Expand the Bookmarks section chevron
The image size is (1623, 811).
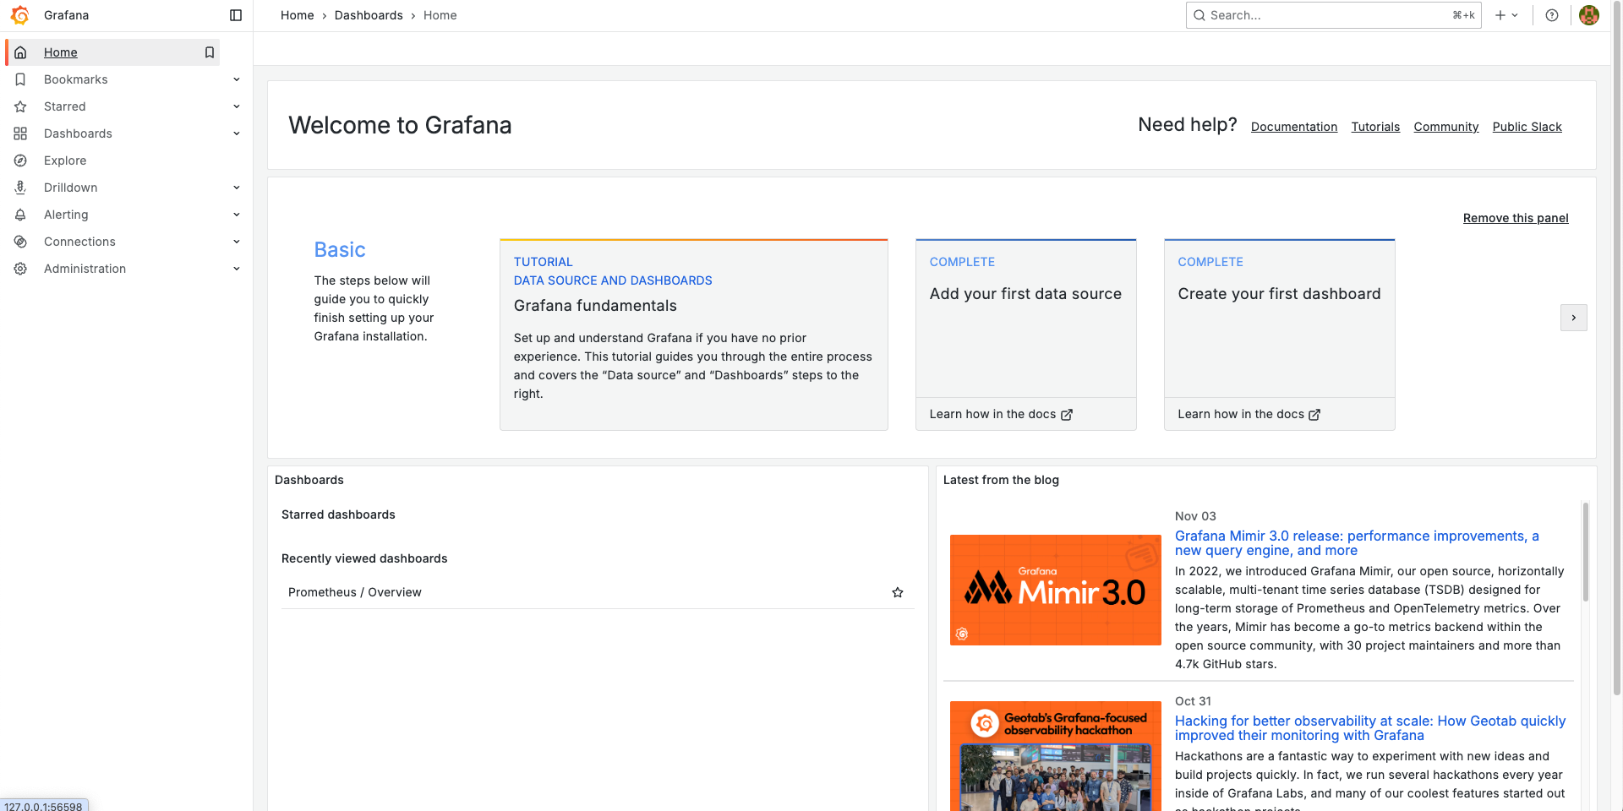pyautogui.click(x=237, y=79)
